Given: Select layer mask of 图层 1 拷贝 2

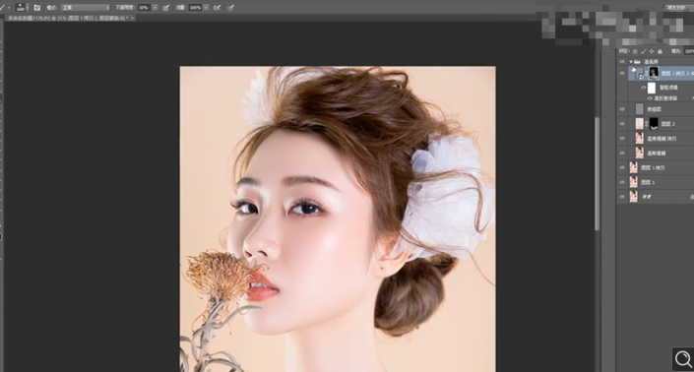Looking at the screenshot, I should [x=654, y=73].
